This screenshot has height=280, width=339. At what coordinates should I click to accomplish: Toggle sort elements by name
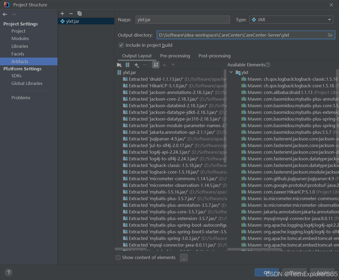click(156, 65)
